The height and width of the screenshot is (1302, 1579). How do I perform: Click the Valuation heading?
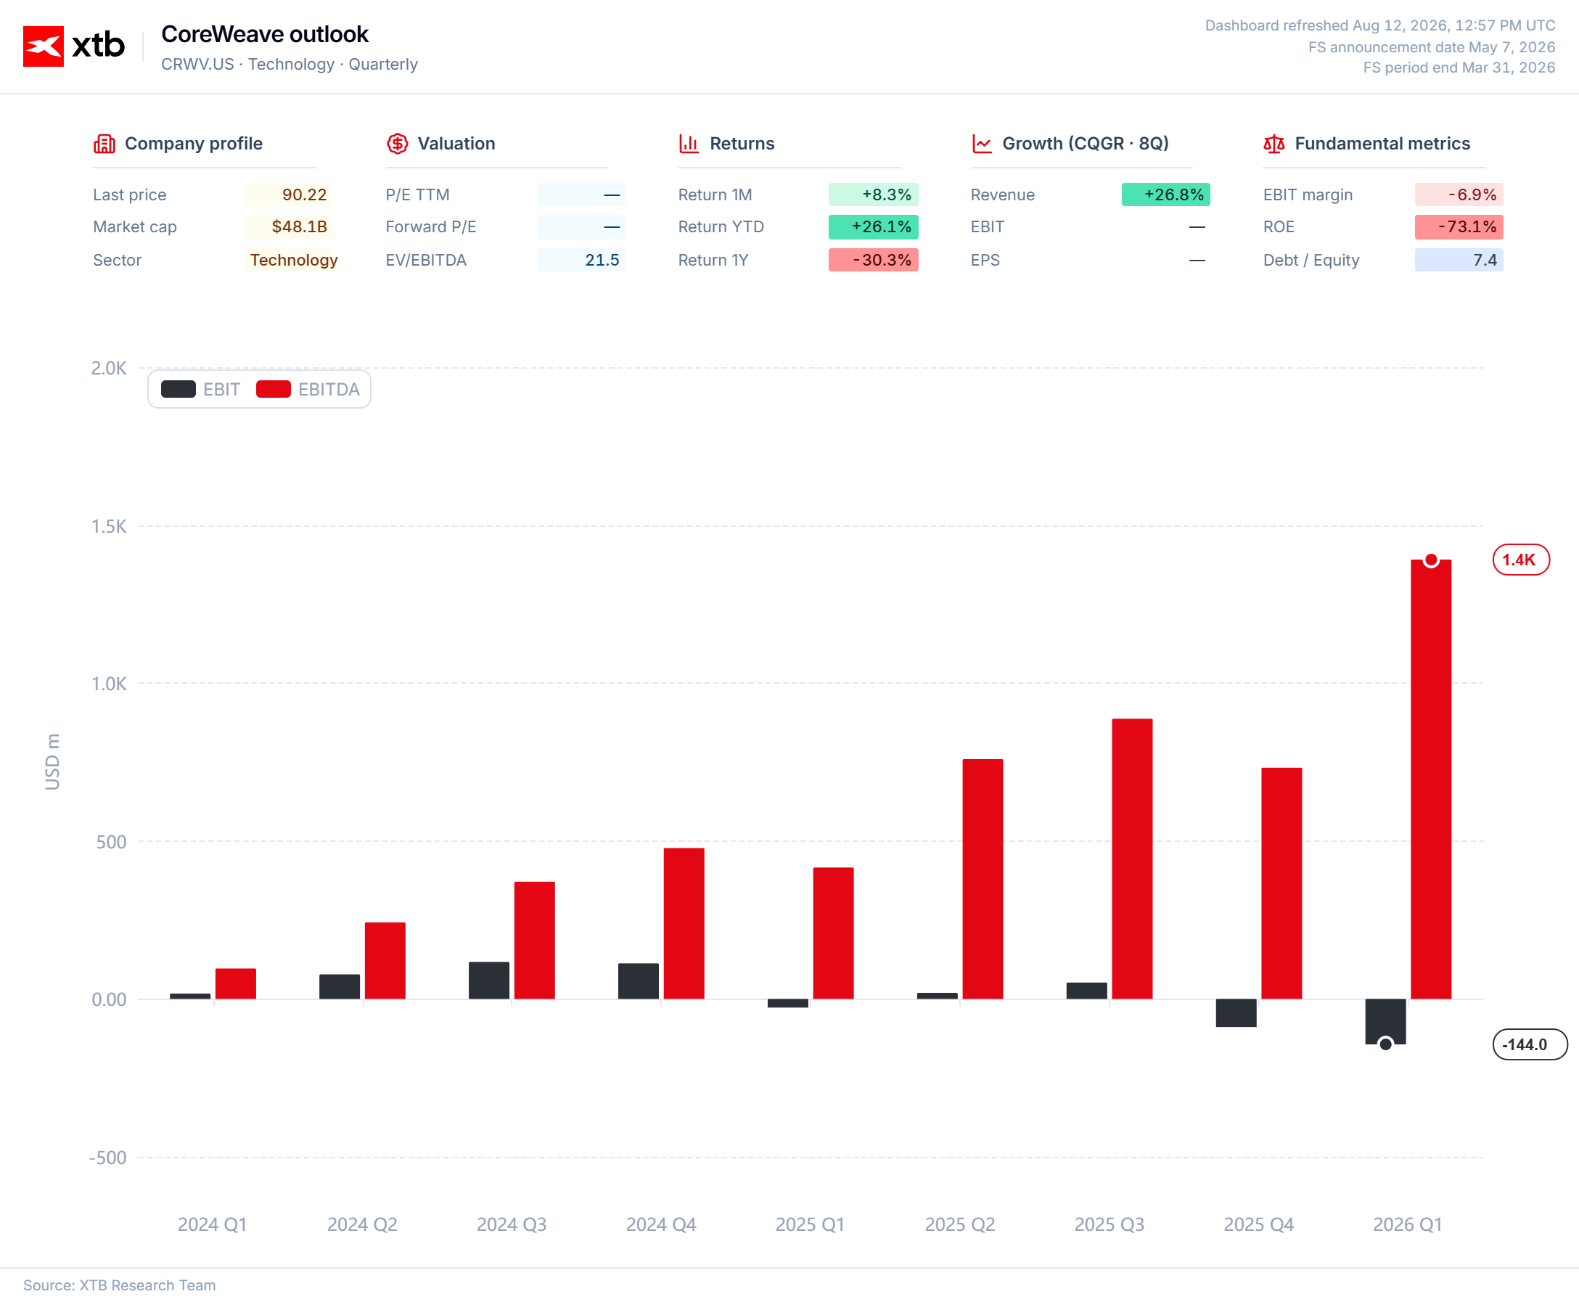point(456,143)
